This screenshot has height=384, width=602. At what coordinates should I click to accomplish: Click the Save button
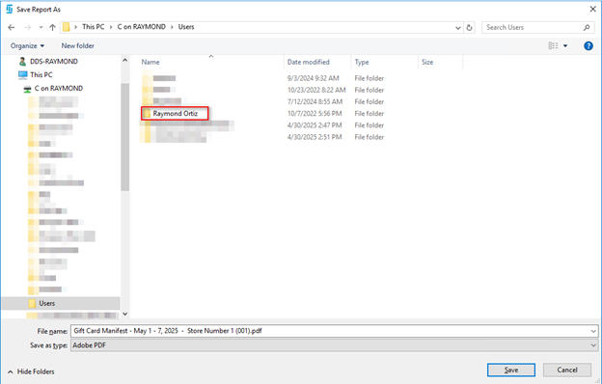[511, 370]
